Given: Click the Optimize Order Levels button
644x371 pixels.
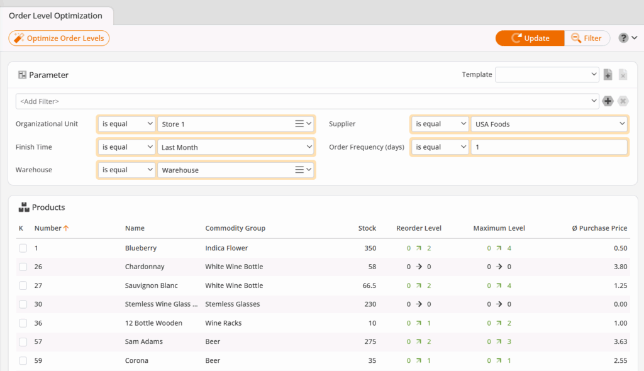Looking at the screenshot, I should [58, 38].
